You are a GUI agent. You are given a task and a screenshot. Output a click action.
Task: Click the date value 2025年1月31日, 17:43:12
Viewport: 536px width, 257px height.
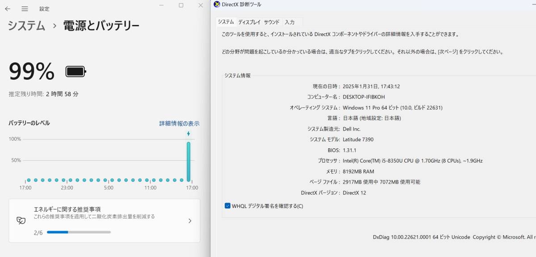coord(371,86)
